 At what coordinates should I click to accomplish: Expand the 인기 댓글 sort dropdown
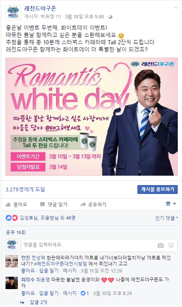pyautogui.click(x=167, y=218)
